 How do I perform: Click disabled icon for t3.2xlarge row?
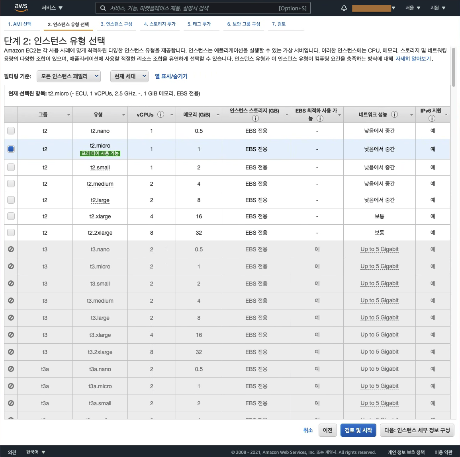point(11,352)
